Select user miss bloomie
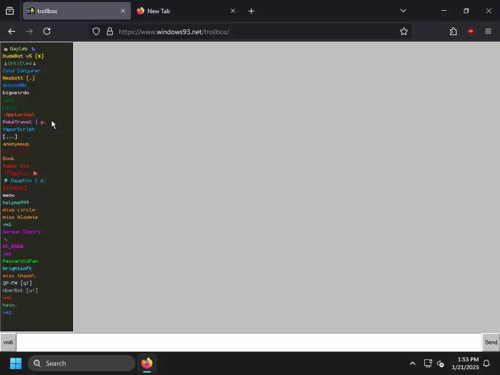Screen dimensions: 500x375 pyautogui.click(x=20, y=217)
